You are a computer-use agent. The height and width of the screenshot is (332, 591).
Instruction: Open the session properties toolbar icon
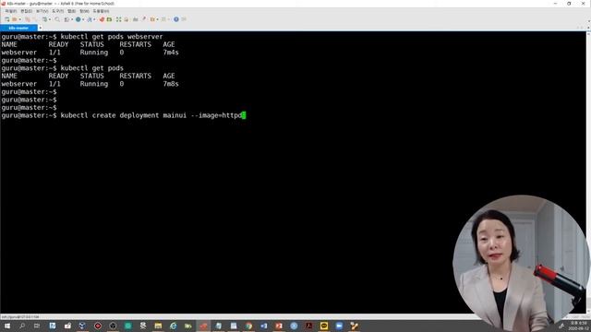(x=44, y=19)
